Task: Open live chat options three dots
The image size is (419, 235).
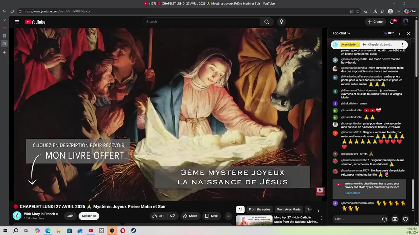Action: click(x=400, y=33)
